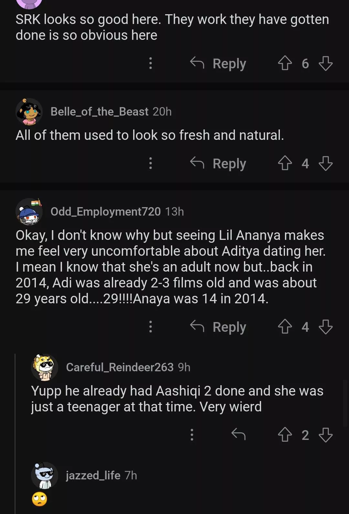Image resolution: width=349 pixels, height=514 pixels.
Task: Open Belle_of_the_Beast's user profile
Action: pyautogui.click(x=99, y=112)
